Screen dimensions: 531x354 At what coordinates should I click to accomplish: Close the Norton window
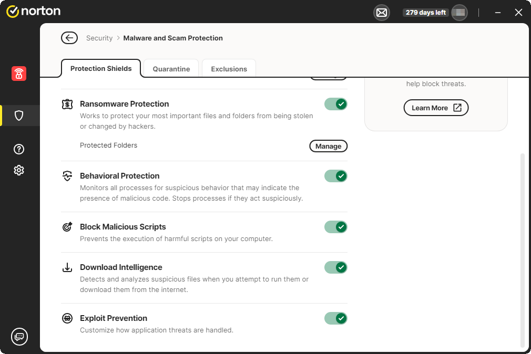[518, 13]
